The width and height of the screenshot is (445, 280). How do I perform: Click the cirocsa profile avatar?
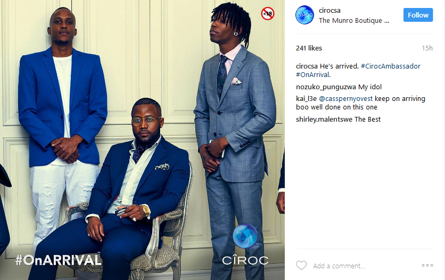[304, 15]
